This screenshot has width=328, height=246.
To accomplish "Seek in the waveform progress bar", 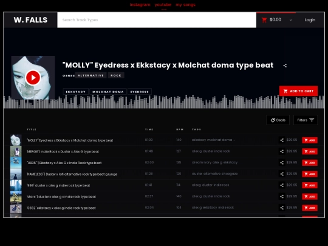I will click(x=164, y=102).
